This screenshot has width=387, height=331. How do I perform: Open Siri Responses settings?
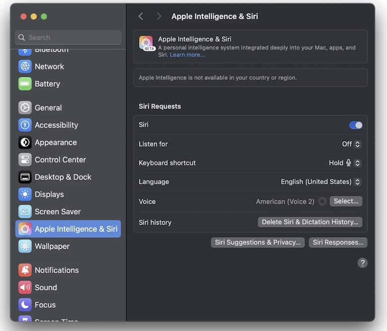(338, 242)
